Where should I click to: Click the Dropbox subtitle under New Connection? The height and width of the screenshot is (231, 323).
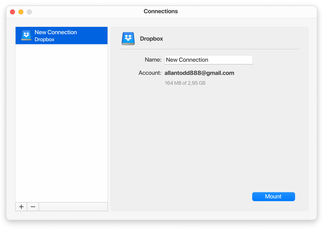(x=44, y=39)
